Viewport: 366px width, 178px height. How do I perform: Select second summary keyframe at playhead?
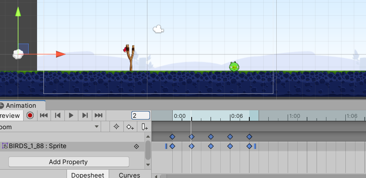[x=191, y=137]
